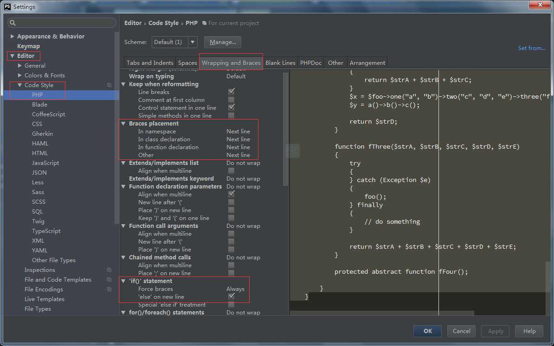Enable Align when multiline under Chained method calls
The height and width of the screenshot is (346, 554).
[x=232, y=265]
